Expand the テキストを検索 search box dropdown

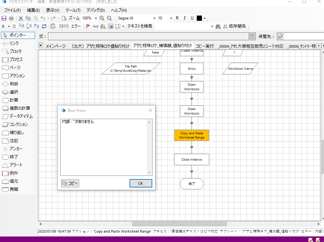point(212,26)
